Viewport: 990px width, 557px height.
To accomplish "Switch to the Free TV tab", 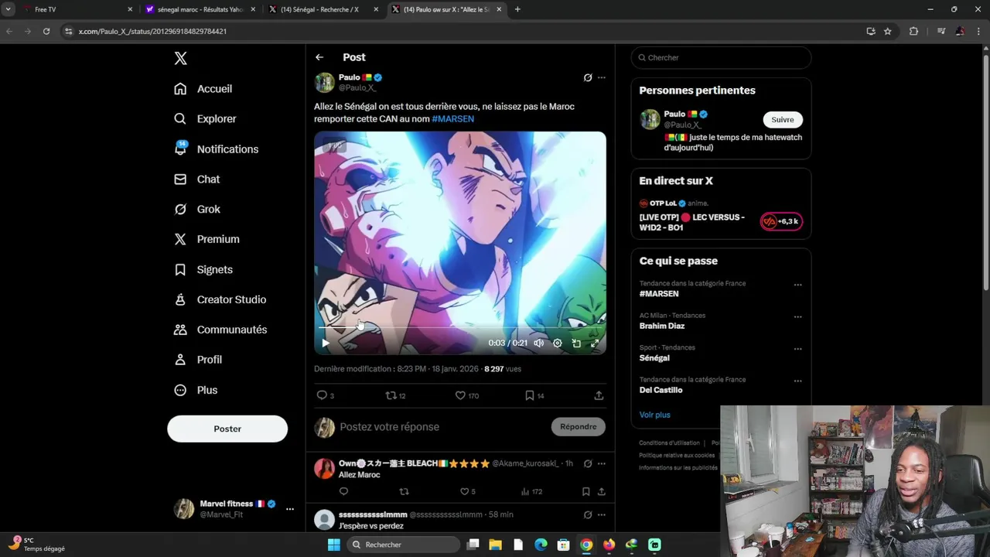I will coord(77,9).
